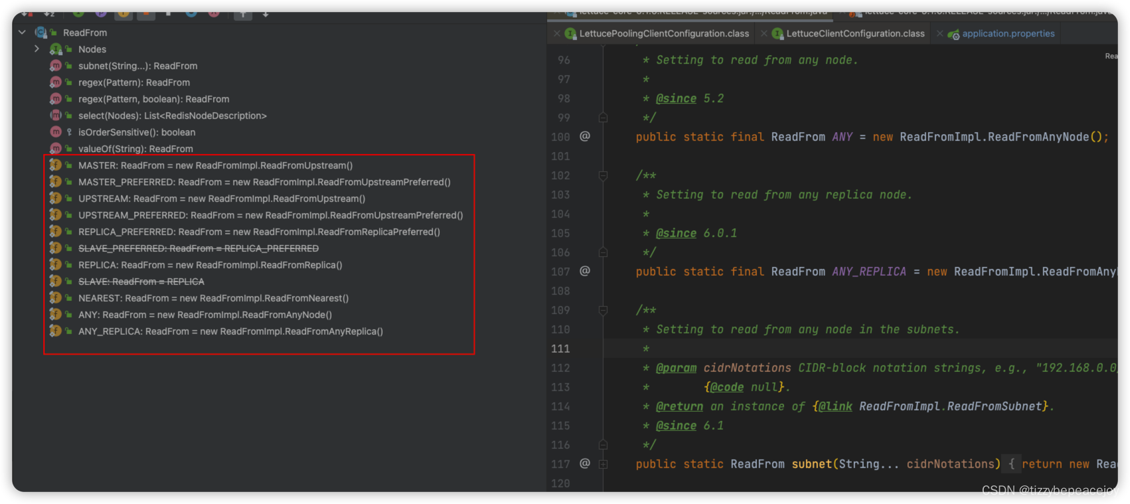This screenshot has width=1130, height=504.
Task: Switch to LettuceClientConfiguration.class tab
Action: 855,33
